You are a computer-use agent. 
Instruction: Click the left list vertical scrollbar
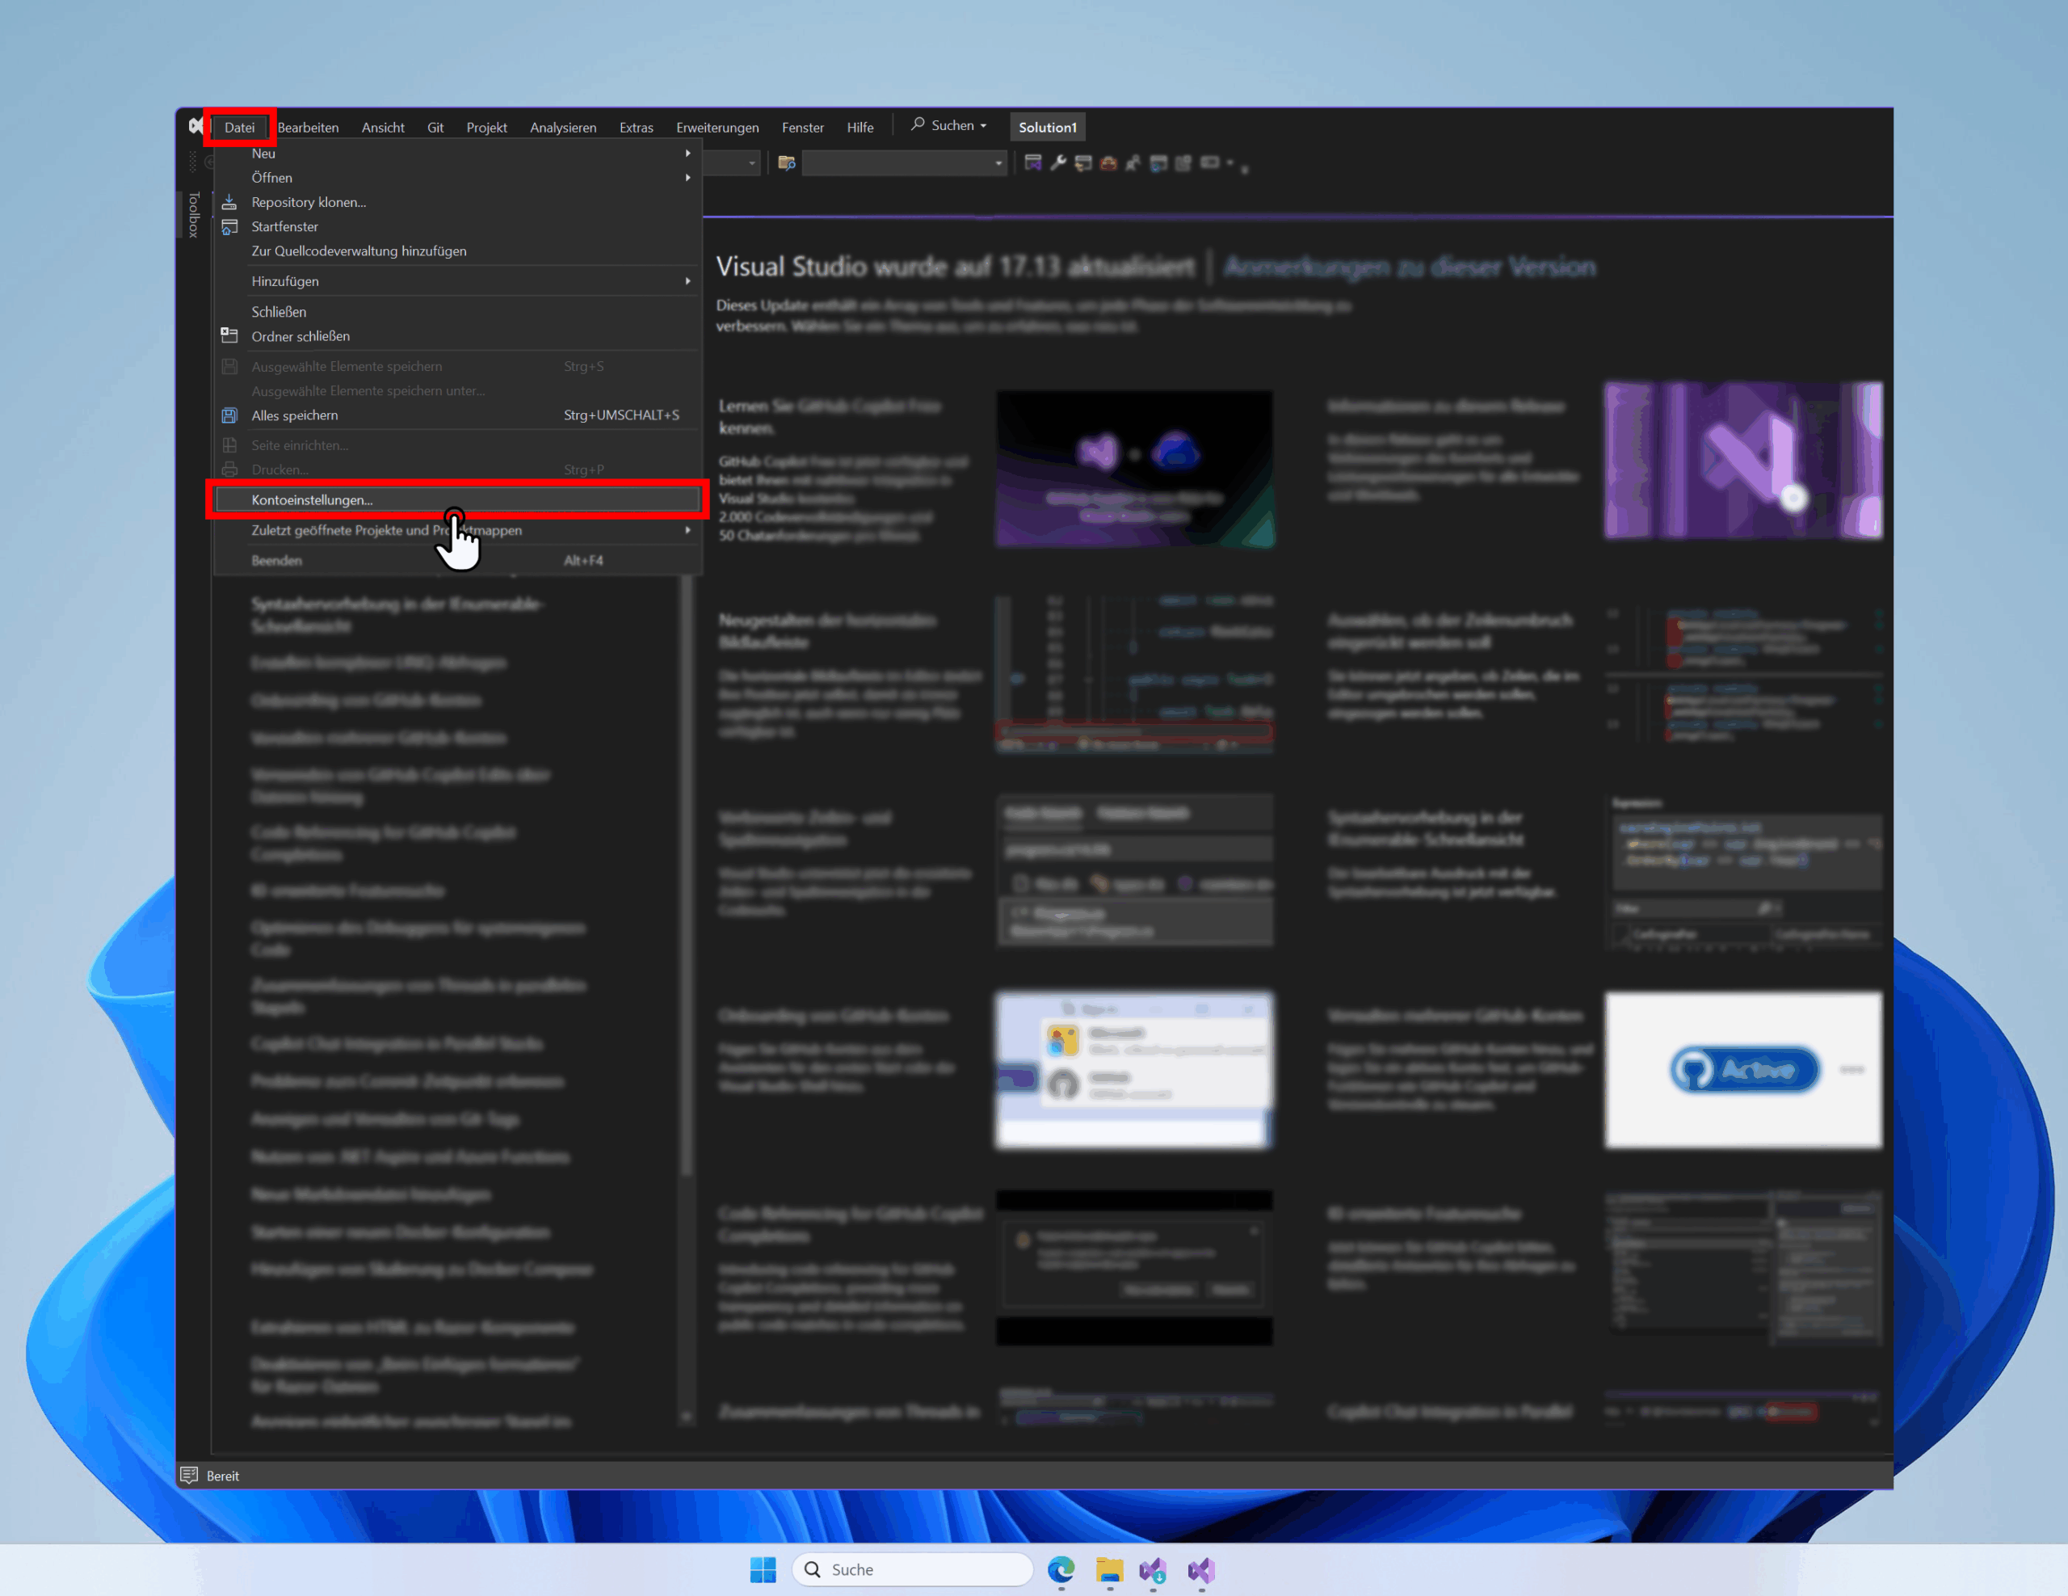(x=687, y=876)
